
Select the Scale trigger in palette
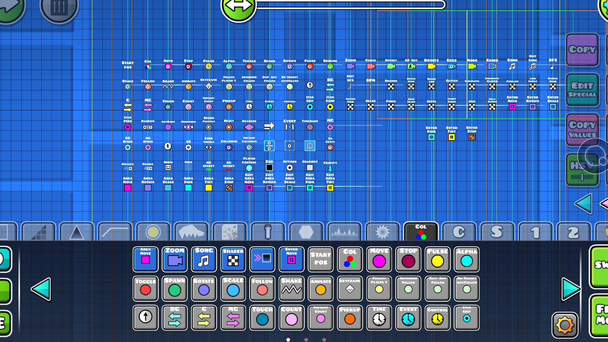233,289
